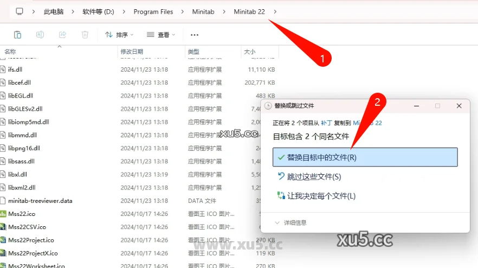Screen dimensions: 478x268
Task: Click the 补丁 source folder link
Action: coord(326,123)
